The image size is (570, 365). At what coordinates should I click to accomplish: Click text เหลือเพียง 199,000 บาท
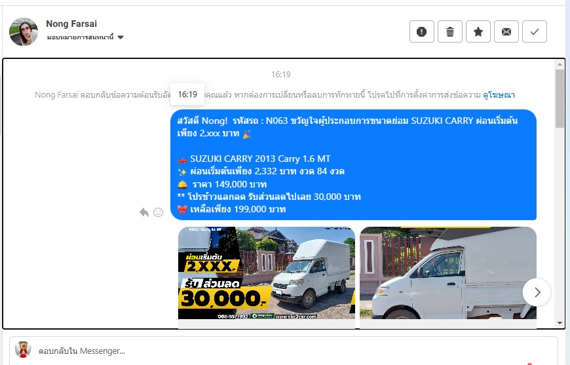(x=238, y=210)
